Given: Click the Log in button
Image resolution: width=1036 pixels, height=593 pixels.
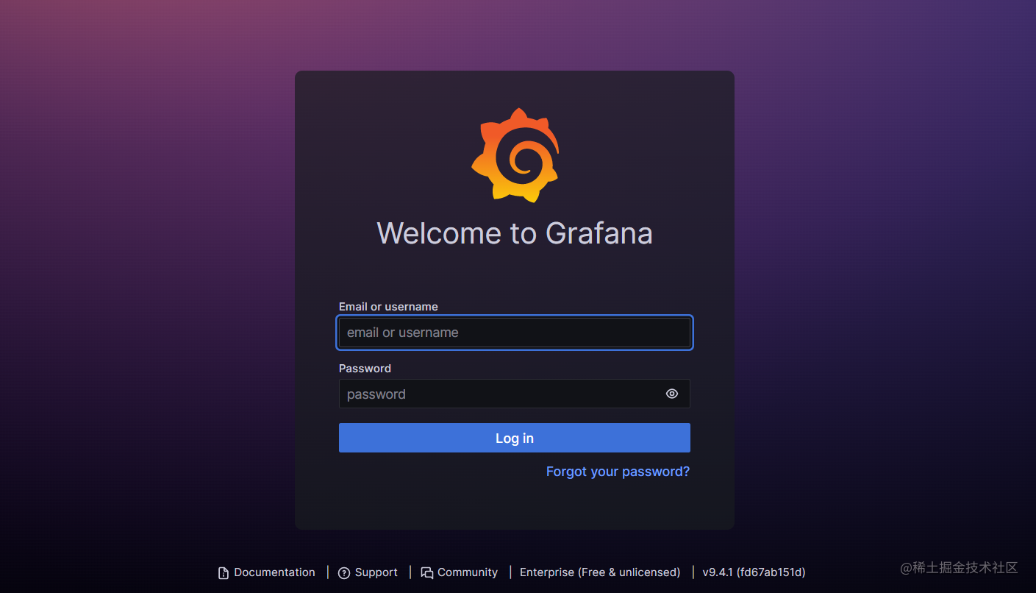Looking at the screenshot, I should tap(515, 438).
